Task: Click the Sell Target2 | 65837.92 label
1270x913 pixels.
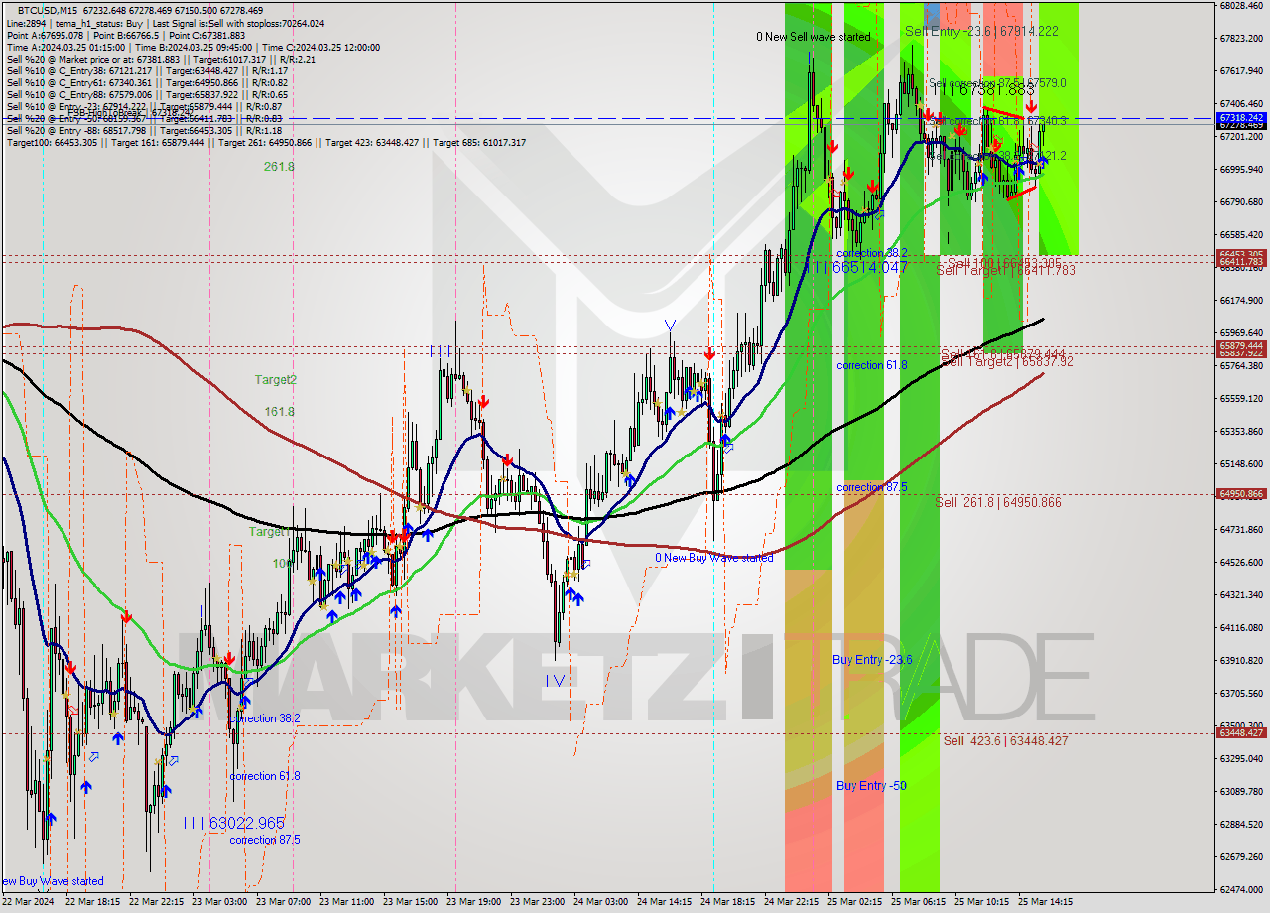Action: (x=1006, y=362)
